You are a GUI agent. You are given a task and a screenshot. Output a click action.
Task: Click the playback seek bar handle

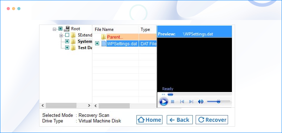170,94
